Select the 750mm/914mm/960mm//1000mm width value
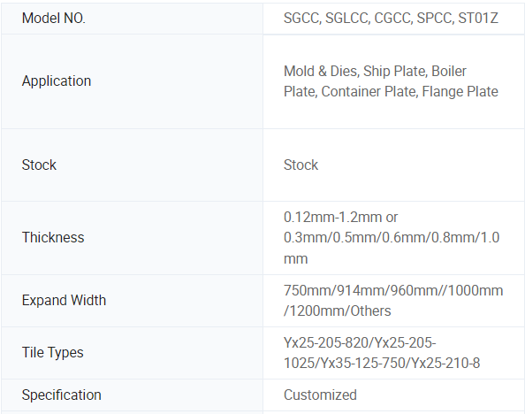525x414 pixels. [x=393, y=290]
